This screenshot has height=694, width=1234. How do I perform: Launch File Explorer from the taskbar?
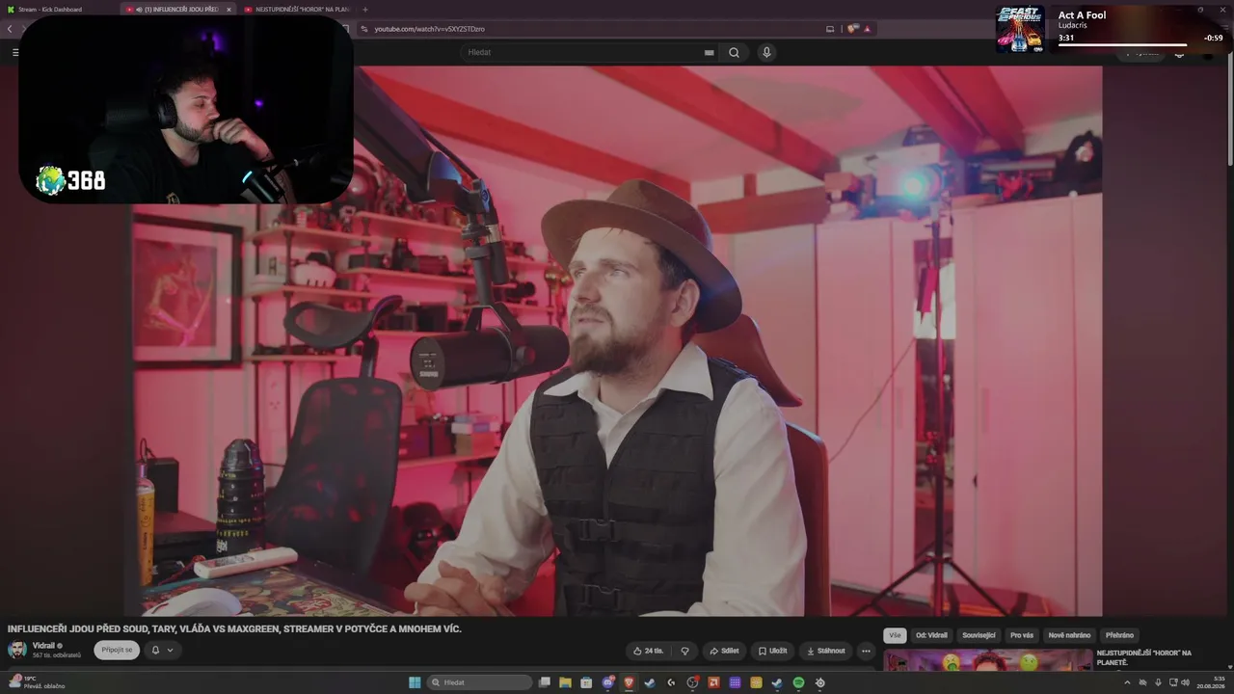566,682
